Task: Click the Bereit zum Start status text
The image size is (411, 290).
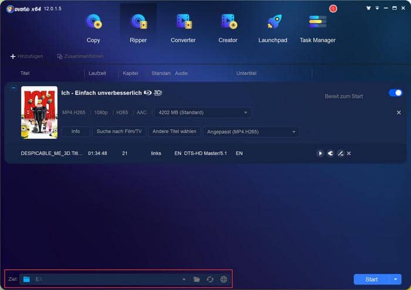Action: point(344,96)
